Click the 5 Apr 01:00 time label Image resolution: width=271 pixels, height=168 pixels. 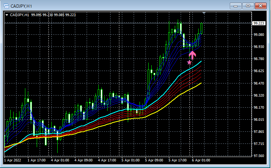coord(131,160)
